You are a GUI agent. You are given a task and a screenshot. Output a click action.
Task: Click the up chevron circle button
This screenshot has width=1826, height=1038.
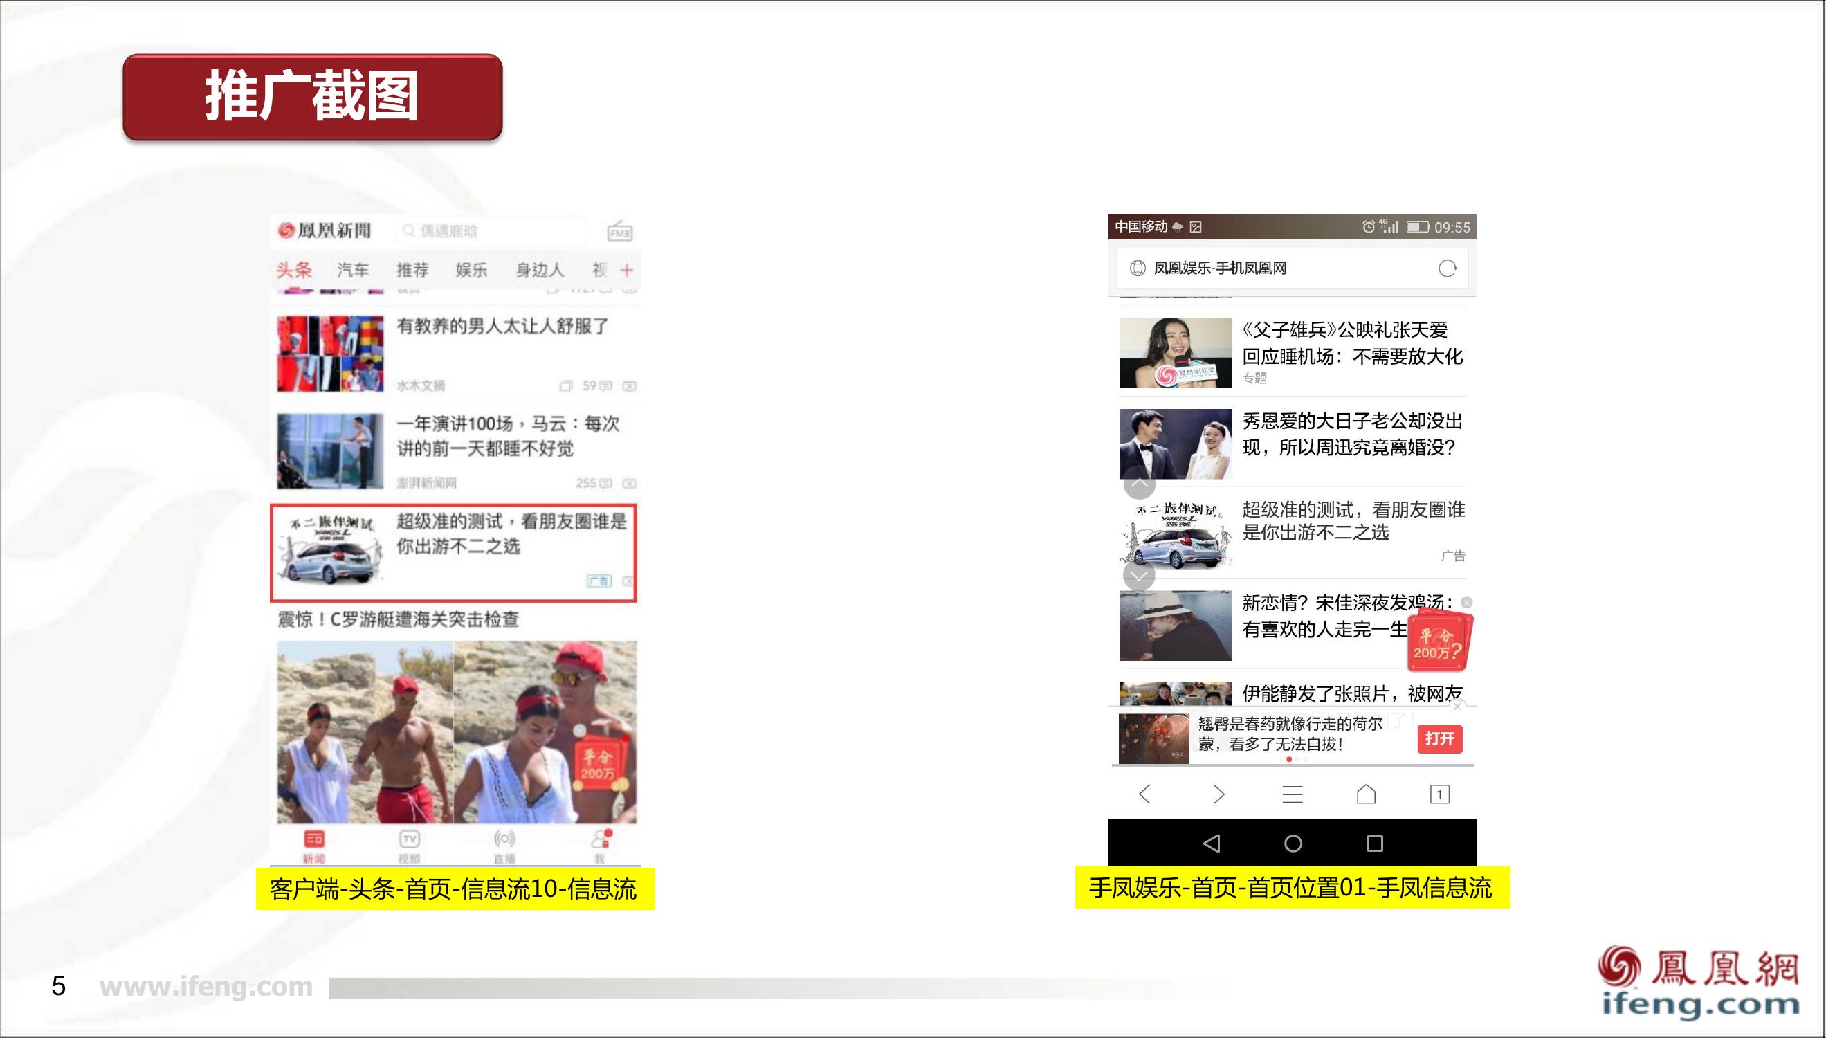(x=1140, y=484)
